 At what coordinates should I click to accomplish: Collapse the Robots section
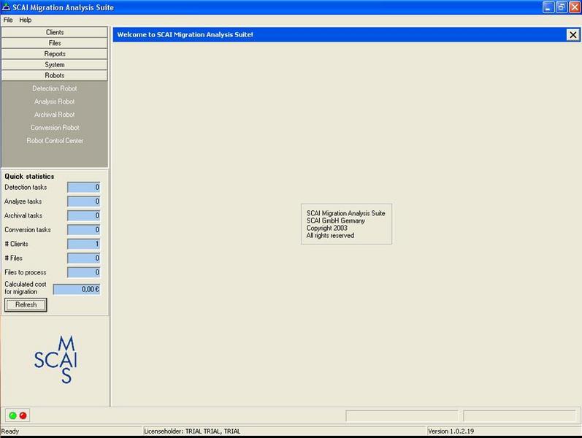[x=55, y=75]
